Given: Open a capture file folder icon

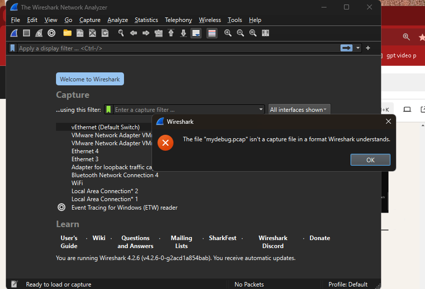Looking at the screenshot, I should coord(67,33).
